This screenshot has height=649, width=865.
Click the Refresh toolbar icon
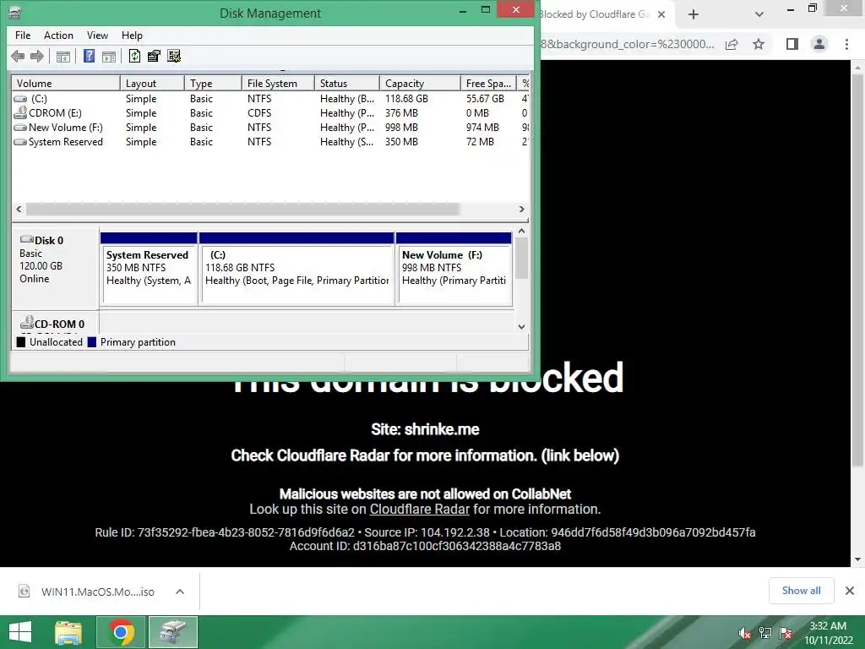point(134,56)
